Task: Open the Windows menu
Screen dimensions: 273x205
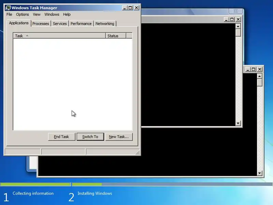Action: [52, 14]
